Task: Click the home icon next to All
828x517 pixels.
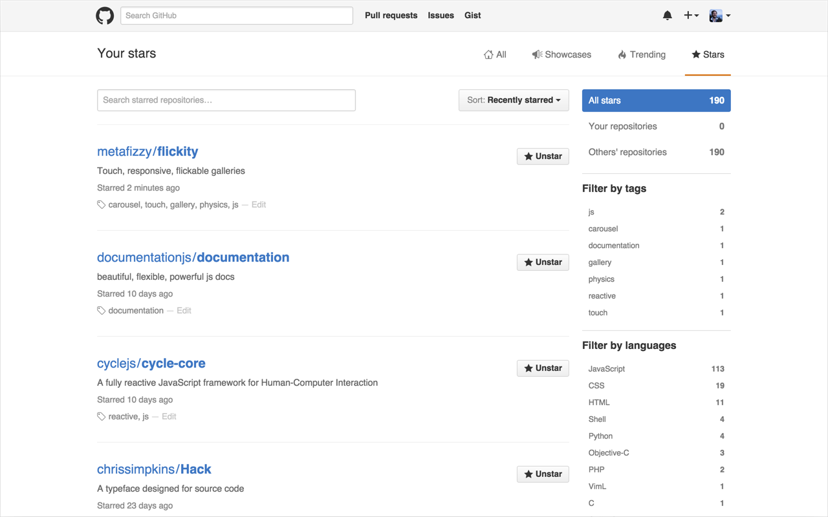Action: 488,54
